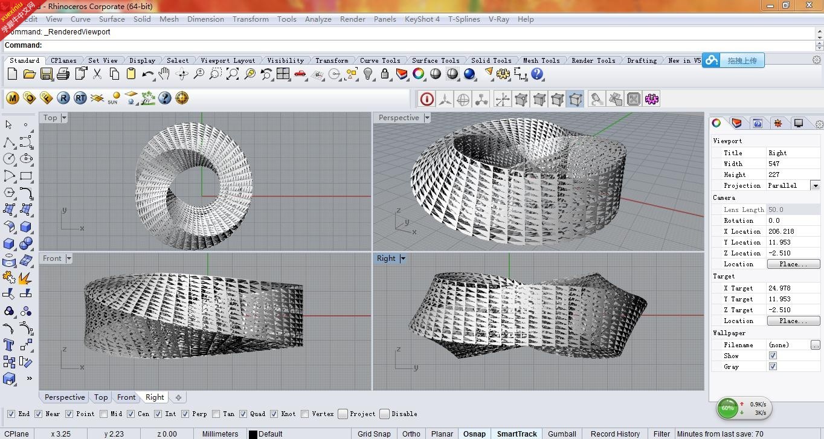Toggle Ortho in the status bar

pos(411,434)
